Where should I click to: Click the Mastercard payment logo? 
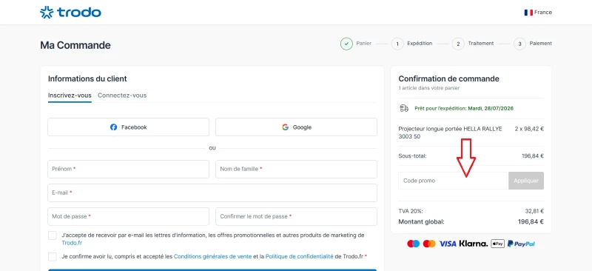(429, 244)
